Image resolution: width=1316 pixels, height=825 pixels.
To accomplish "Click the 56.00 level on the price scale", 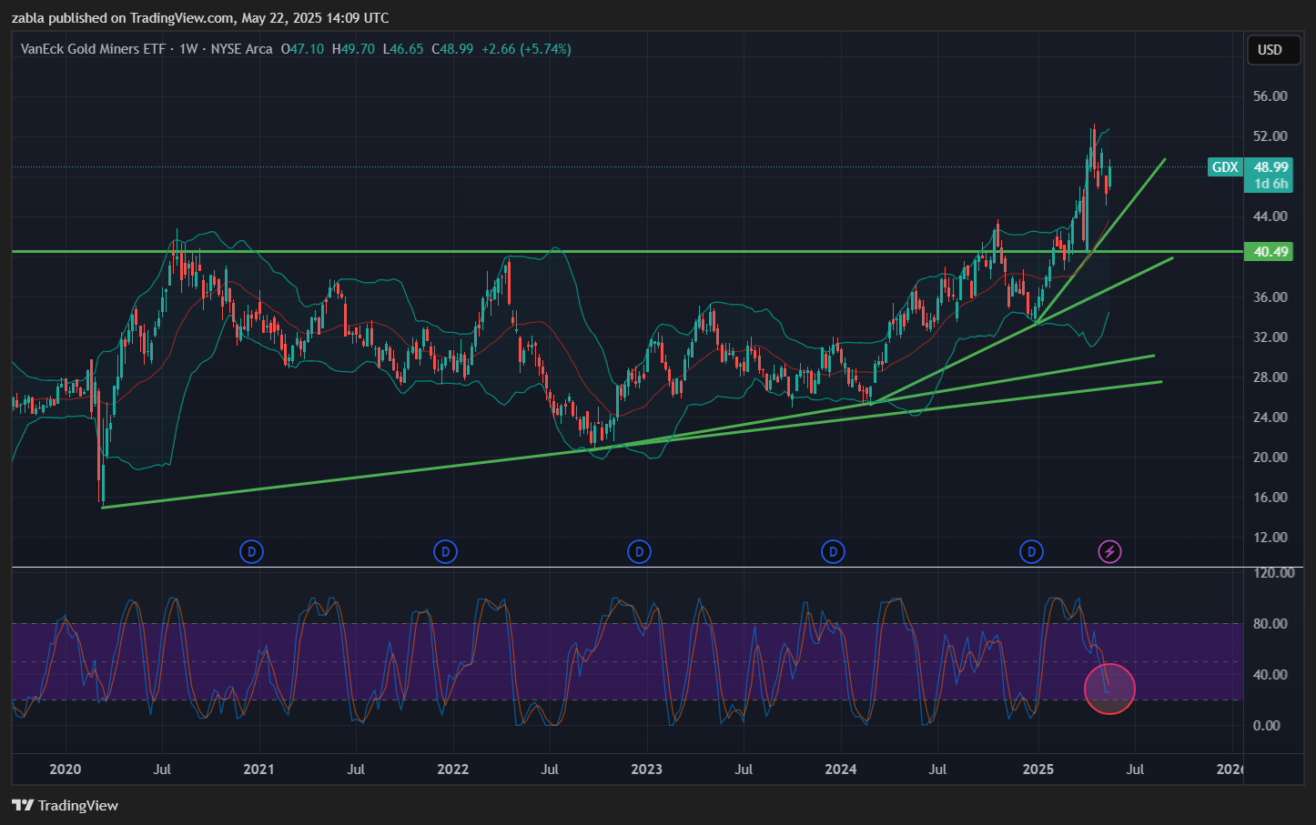I will pyautogui.click(x=1270, y=96).
